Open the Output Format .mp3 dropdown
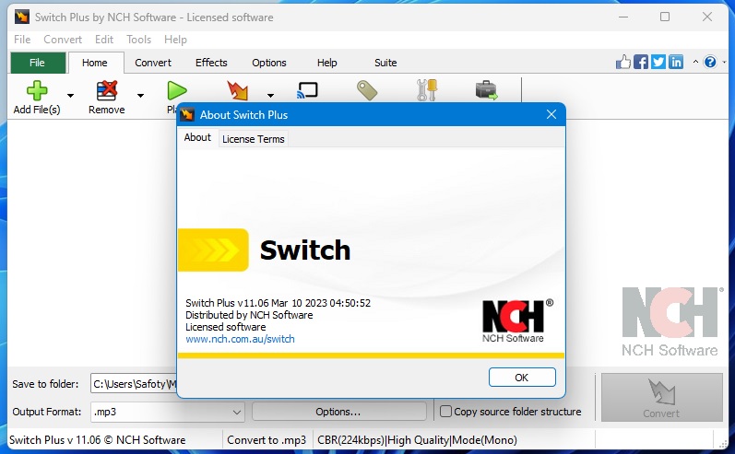Screen dimensions: 735x454 167,412
